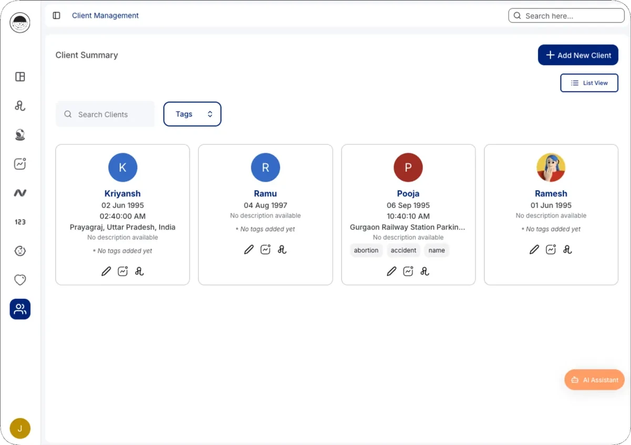Click the app logo in sidebar
The width and height of the screenshot is (631, 445).
[20, 23]
